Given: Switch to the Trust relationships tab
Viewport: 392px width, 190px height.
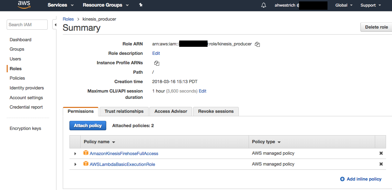Looking at the screenshot, I should click(x=124, y=111).
